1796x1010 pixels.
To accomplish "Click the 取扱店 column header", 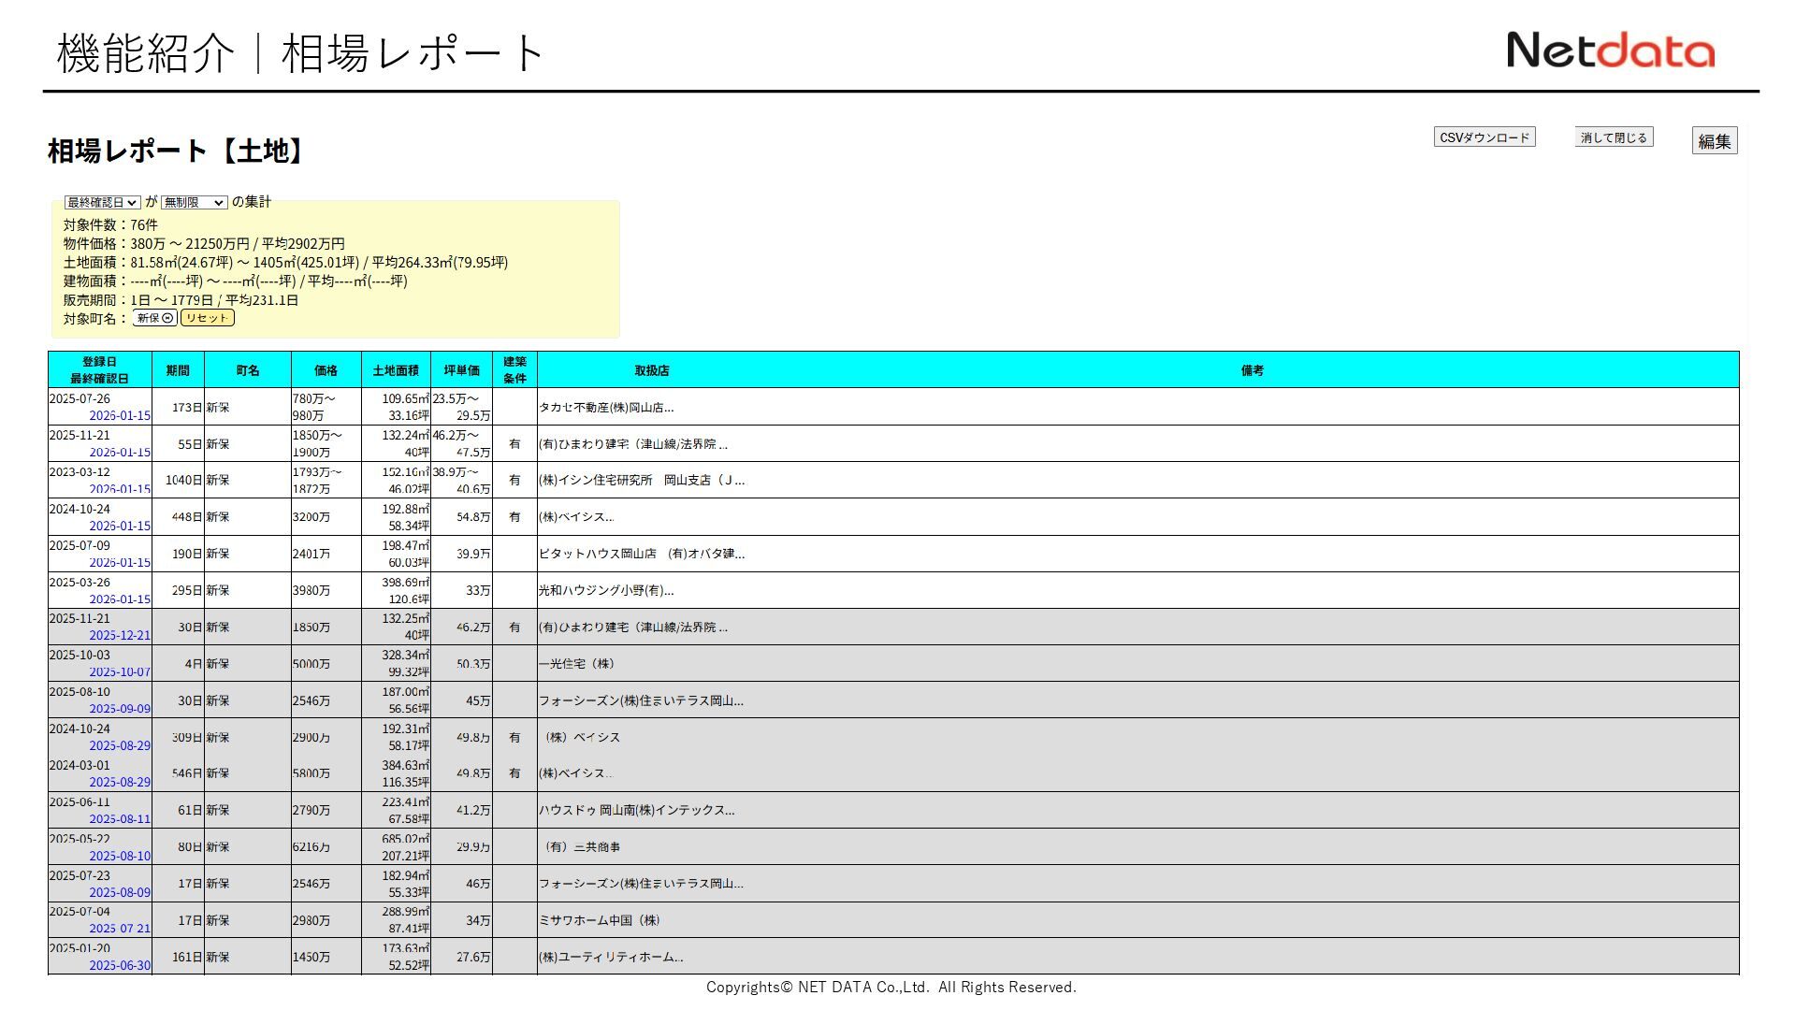I will 652,370.
